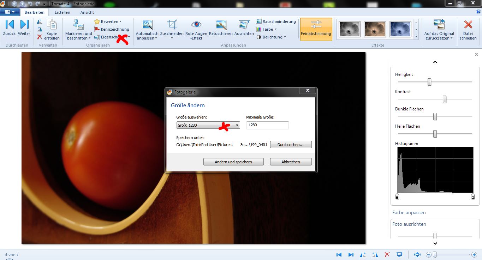Rotate right using ribbon Verwalten icon
The image size is (482, 260).
coord(40,30)
